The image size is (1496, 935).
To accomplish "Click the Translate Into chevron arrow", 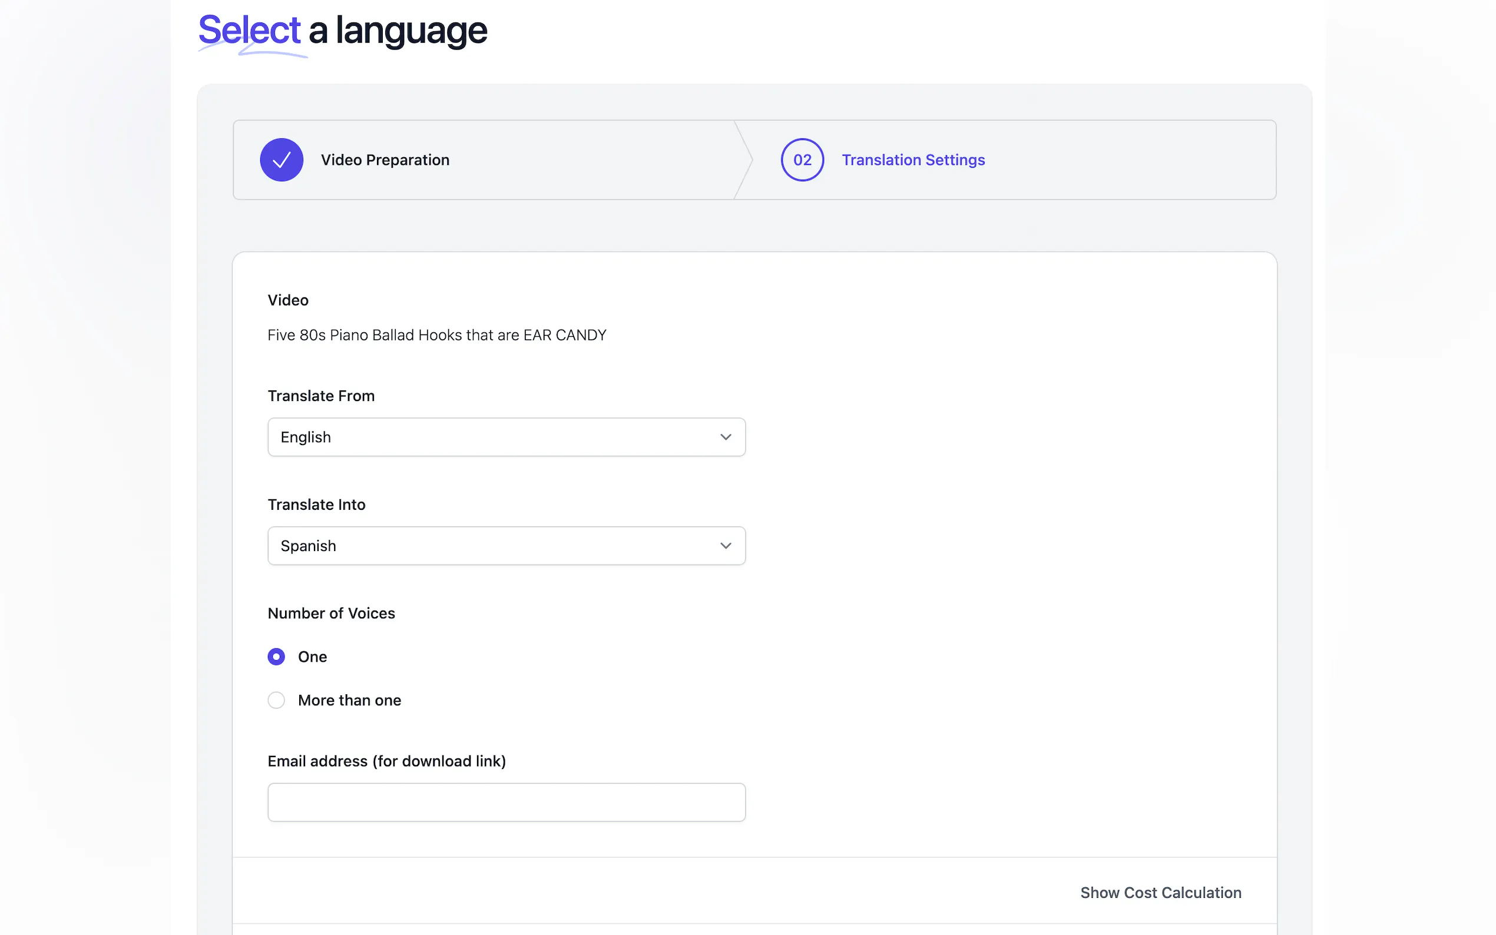I will coord(726,546).
